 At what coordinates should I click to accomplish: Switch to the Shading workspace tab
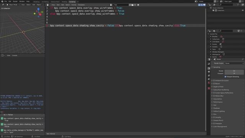64,2
